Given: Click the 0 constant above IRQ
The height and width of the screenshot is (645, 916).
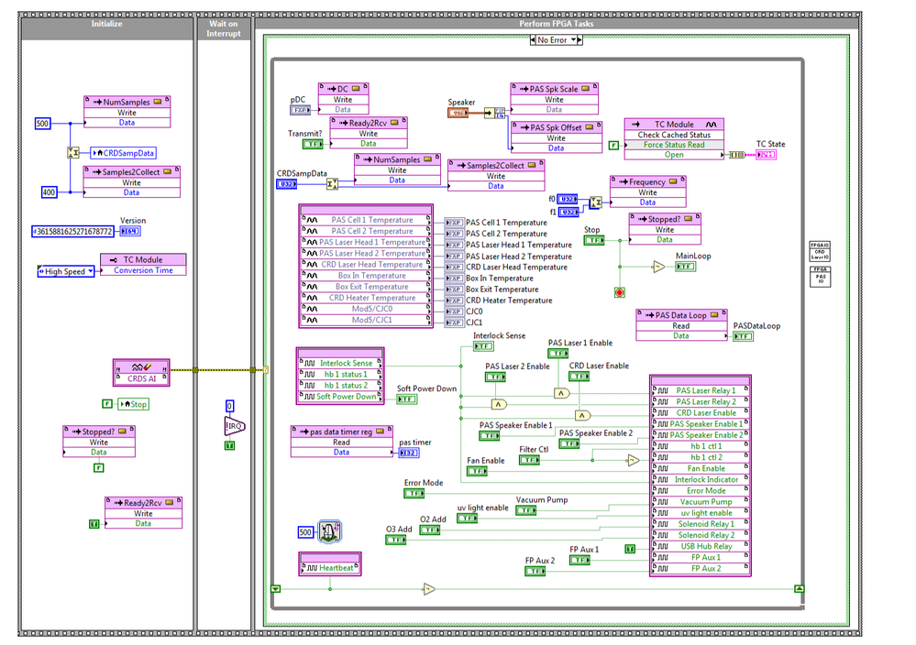Looking at the screenshot, I should [x=229, y=406].
